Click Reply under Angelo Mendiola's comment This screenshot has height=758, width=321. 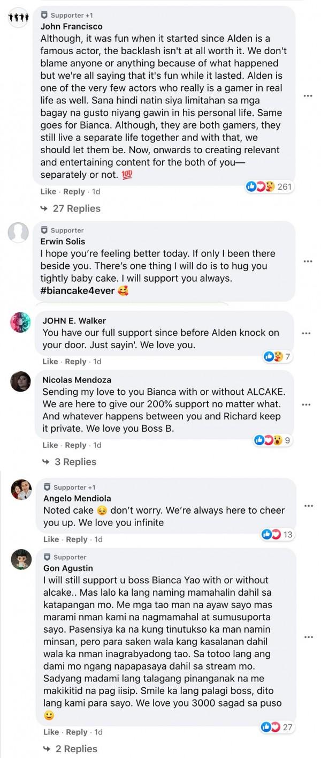75,539
